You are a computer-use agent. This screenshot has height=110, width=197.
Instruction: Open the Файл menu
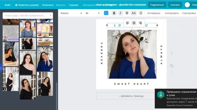pos(7,5)
